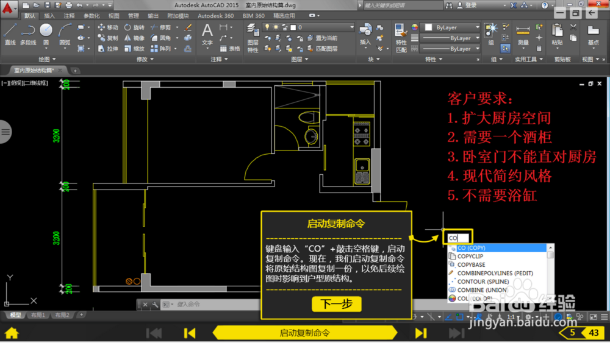Click the 文字 (Text) tool
Image resolution: width=610 pixels, height=343 pixels.
tap(207, 34)
